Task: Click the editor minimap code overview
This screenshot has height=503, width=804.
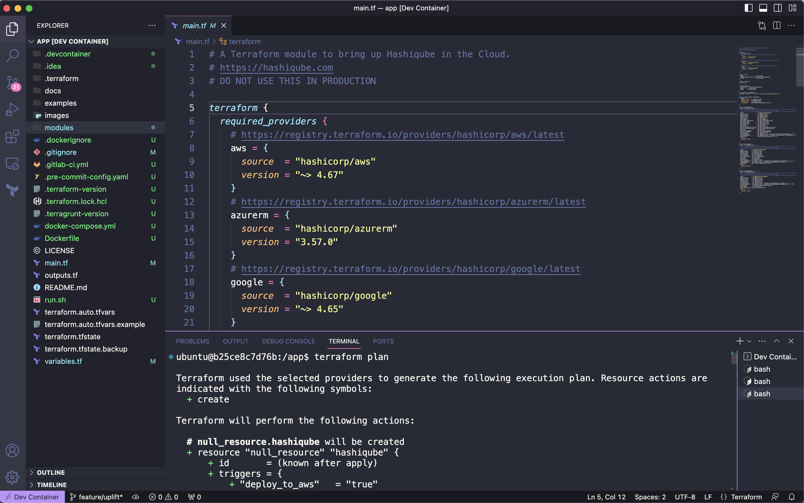Action: 767,120
